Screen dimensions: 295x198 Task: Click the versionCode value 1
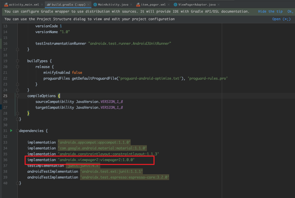pos(61,26)
